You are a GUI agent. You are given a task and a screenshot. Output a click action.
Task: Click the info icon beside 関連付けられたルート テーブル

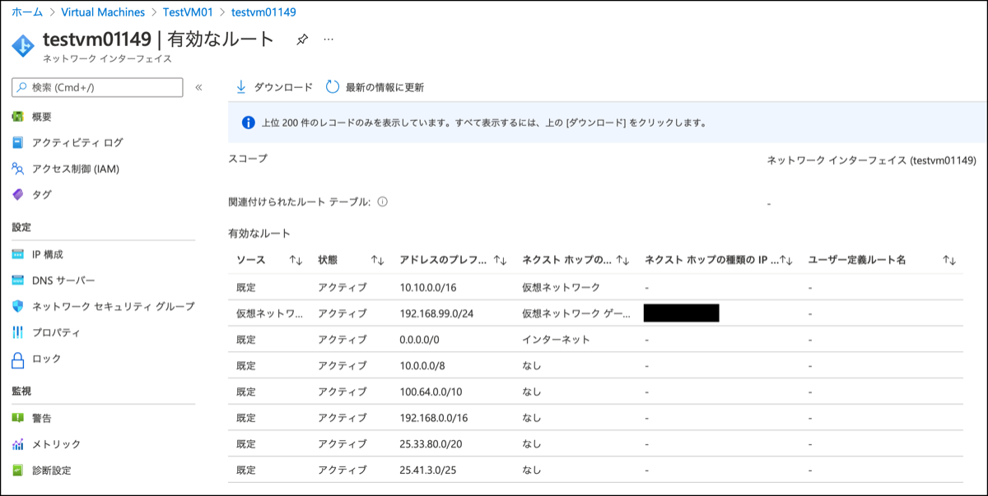(383, 202)
